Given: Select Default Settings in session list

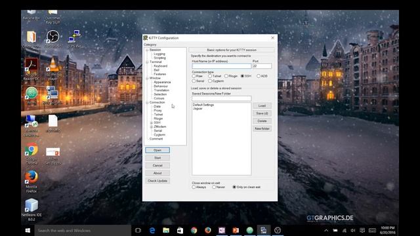Looking at the screenshot, I should (203, 105).
